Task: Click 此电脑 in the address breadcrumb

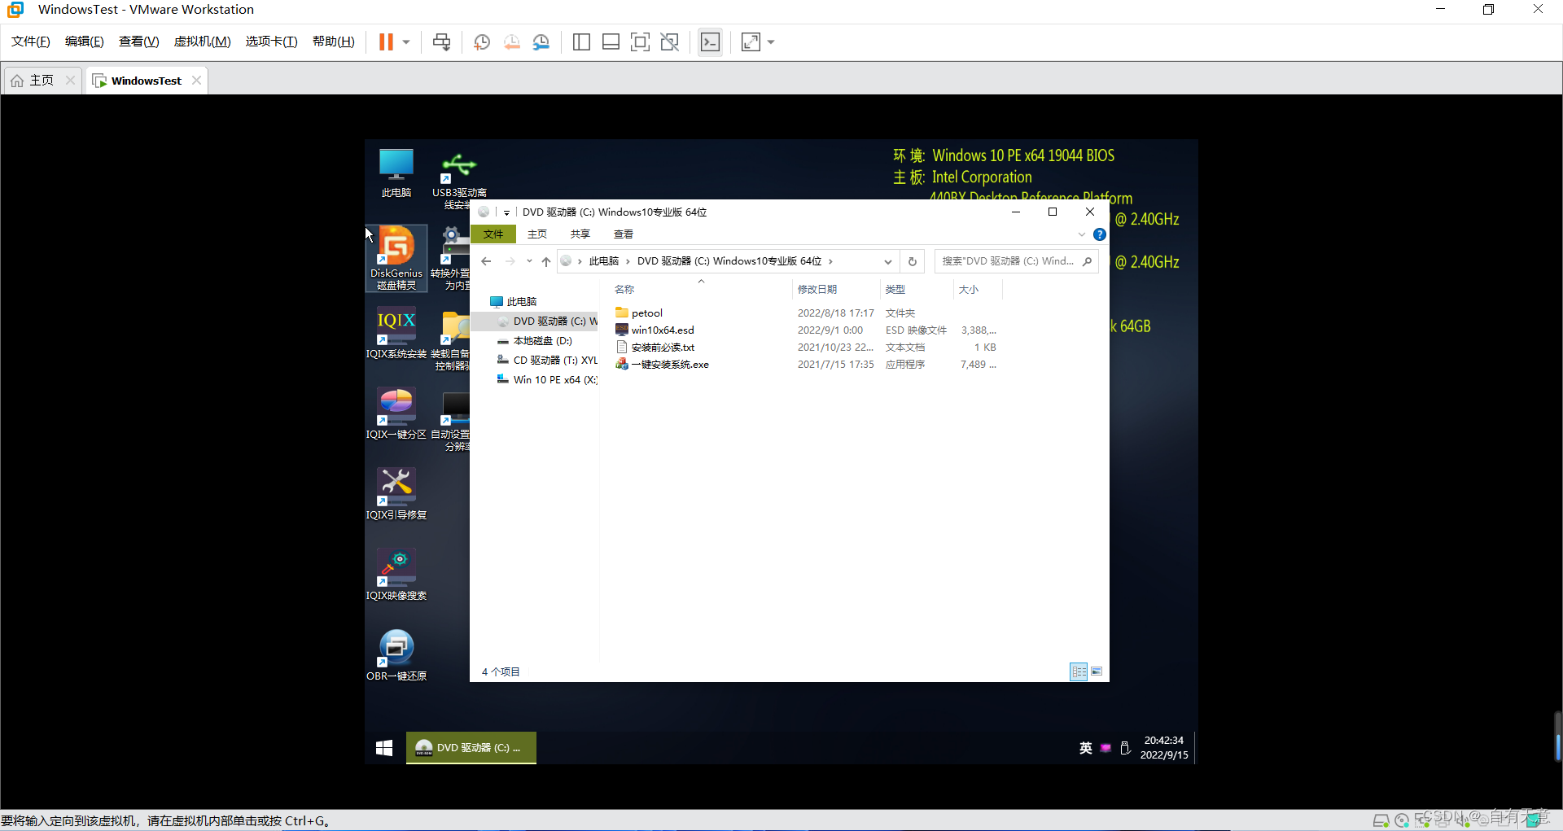Action: pos(604,261)
